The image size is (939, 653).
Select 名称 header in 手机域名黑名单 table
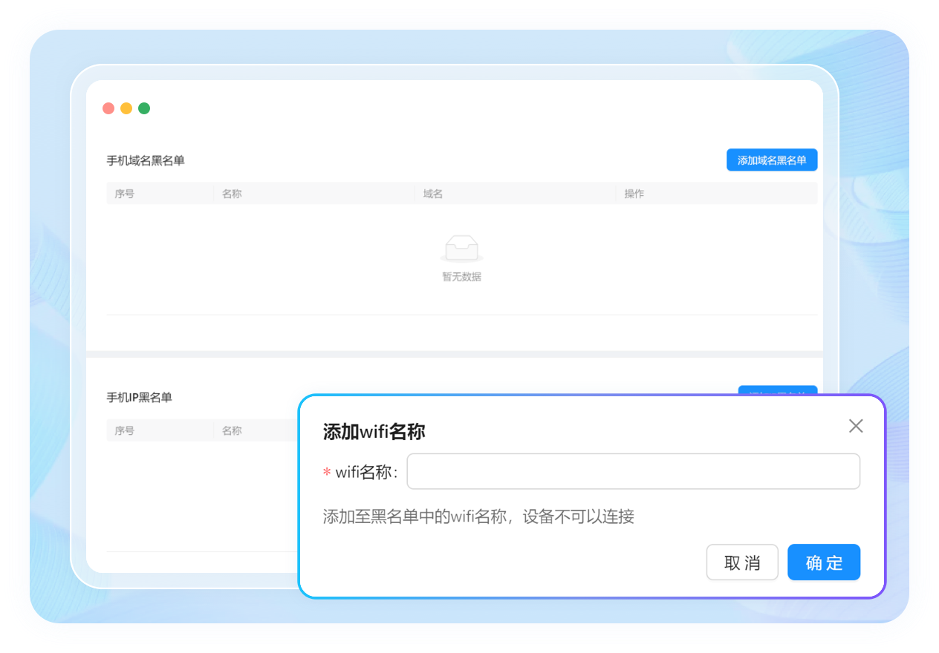tap(232, 194)
